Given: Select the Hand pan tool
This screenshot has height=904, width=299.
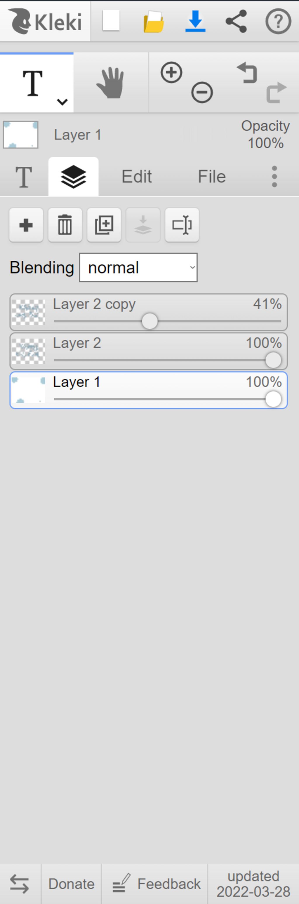Looking at the screenshot, I should (x=111, y=83).
